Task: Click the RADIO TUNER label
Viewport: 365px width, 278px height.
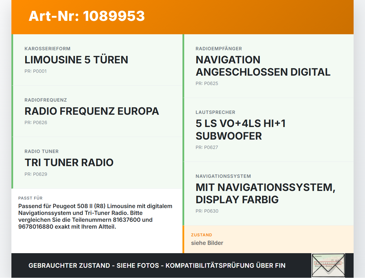Action: [41, 152]
